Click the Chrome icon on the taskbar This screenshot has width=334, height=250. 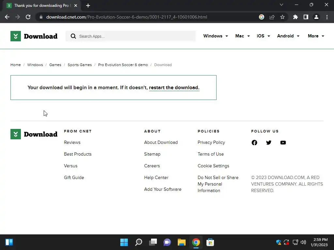tap(196, 242)
